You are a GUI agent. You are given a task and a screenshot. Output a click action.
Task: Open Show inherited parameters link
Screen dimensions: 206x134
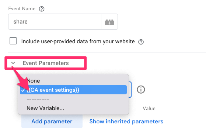tap(126, 122)
